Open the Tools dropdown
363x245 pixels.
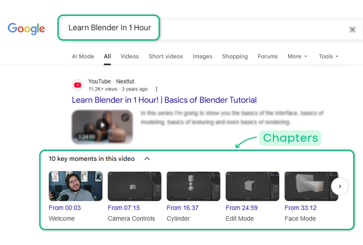coord(328,56)
